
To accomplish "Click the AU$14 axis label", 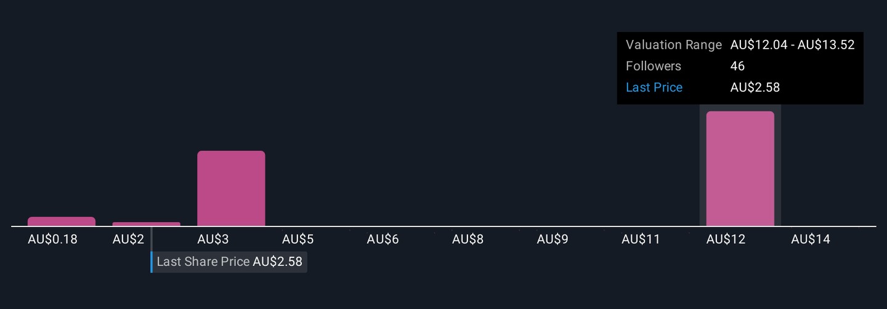I will 811,239.
